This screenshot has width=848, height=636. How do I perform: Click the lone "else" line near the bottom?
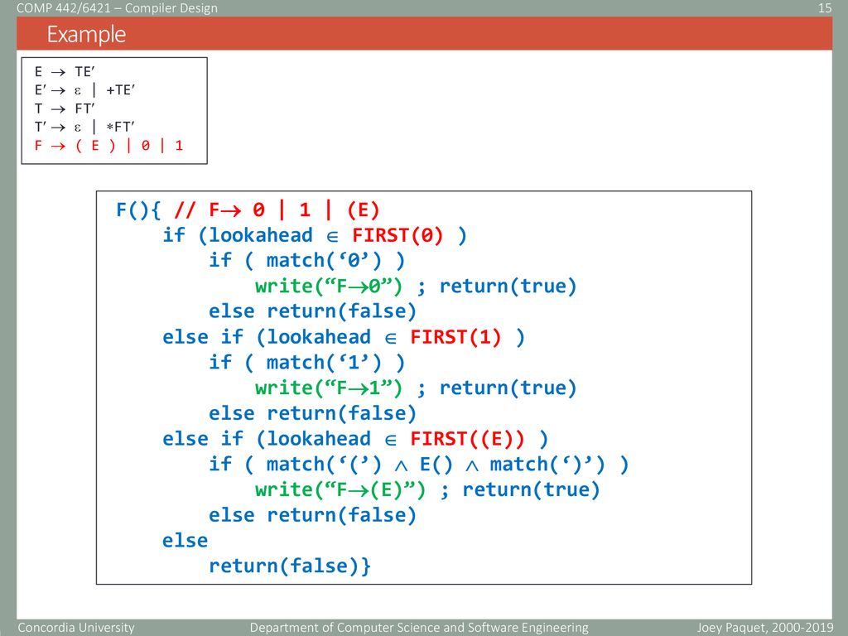tap(185, 540)
